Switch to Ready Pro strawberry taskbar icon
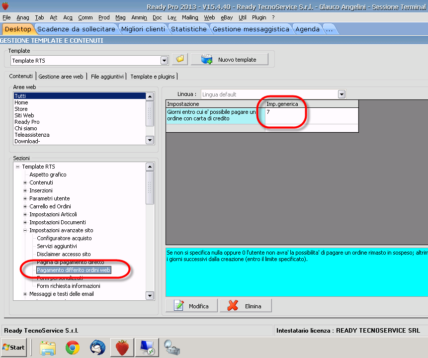The image size is (428, 358). click(122, 348)
